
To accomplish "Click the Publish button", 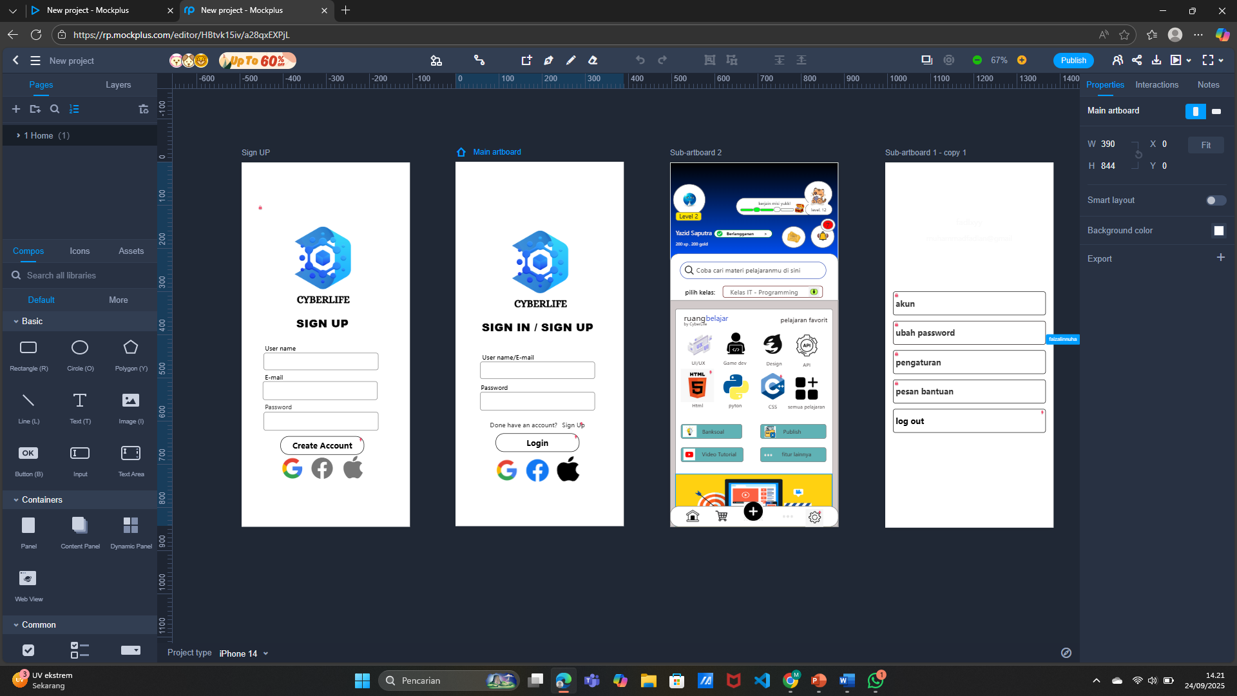I will (x=1073, y=60).
